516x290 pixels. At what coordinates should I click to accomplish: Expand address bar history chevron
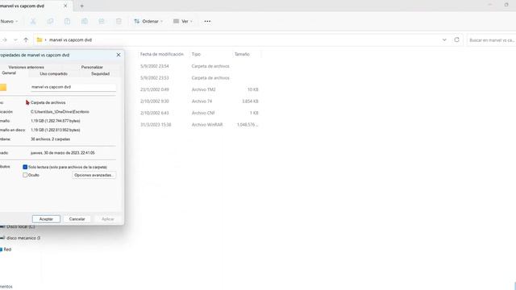[444, 39]
